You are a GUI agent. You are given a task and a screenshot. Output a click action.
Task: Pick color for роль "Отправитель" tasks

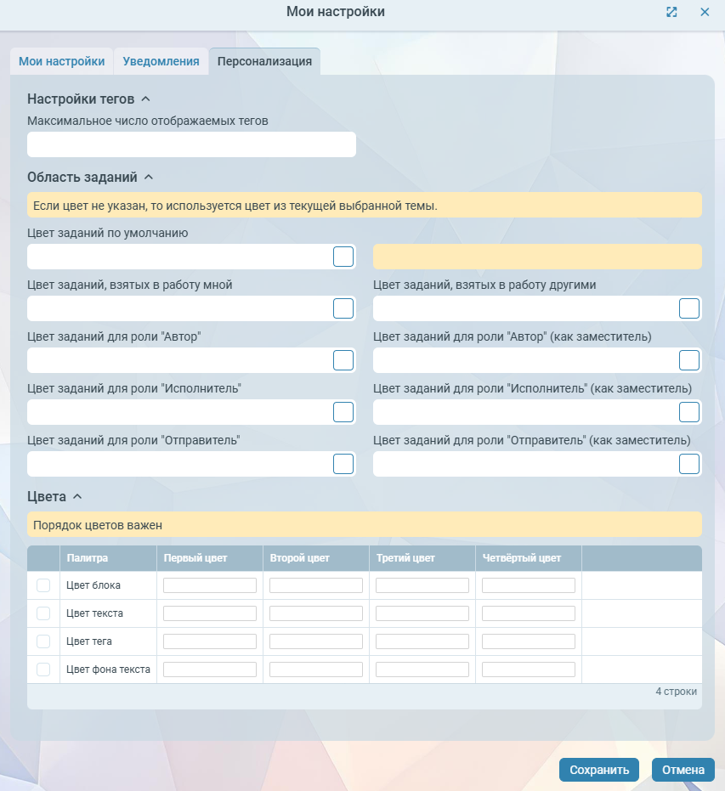click(343, 464)
